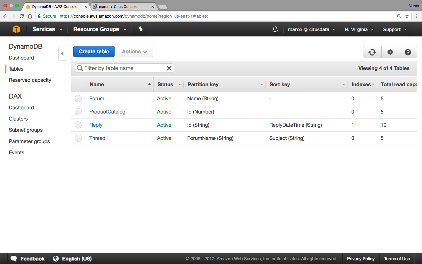The image size is (422, 264).
Task: Select Tables in the sidebar
Action: pyautogui.click(x=16, y=69)
